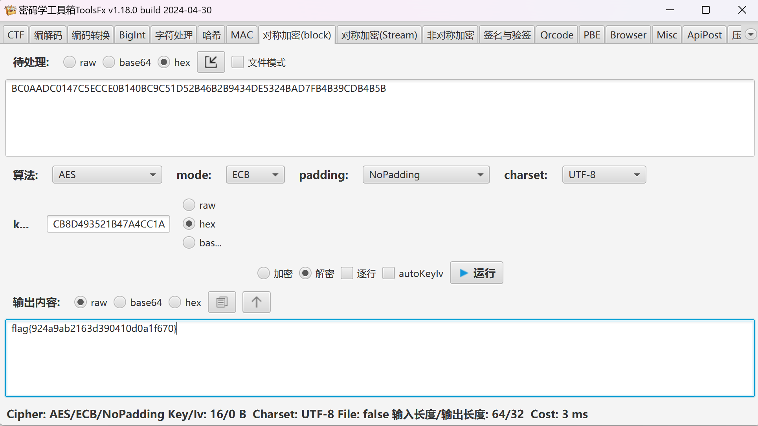Click the key hex input field

pos(108,224)
